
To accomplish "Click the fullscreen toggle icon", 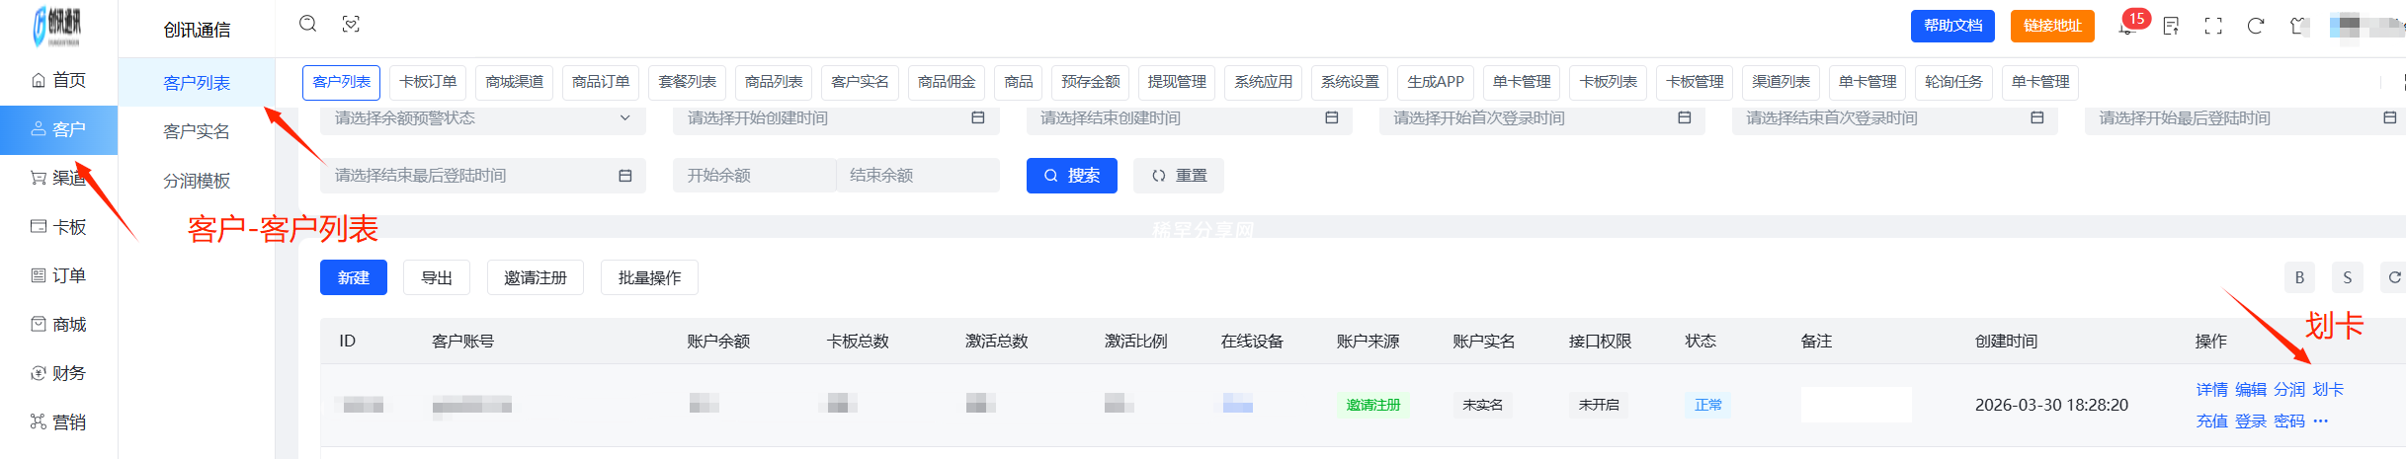I will (2213, 27).
